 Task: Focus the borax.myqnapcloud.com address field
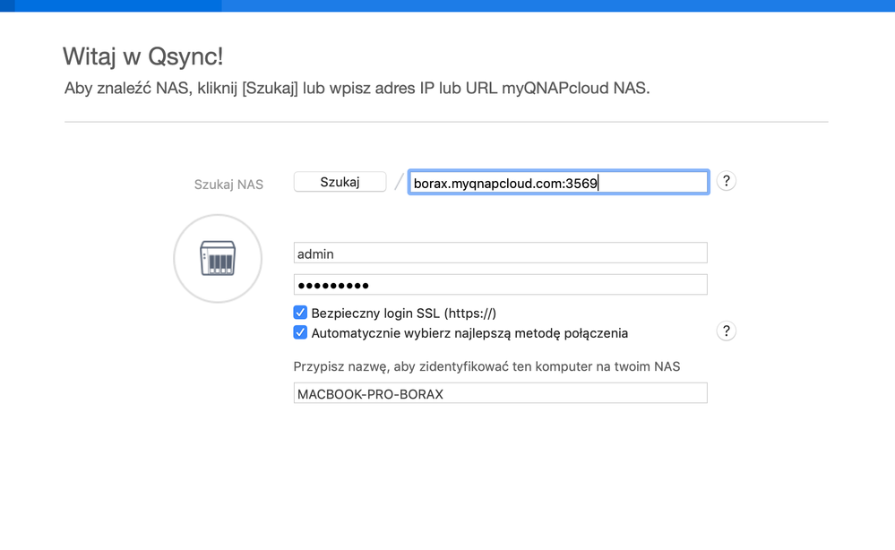[558, 183]
